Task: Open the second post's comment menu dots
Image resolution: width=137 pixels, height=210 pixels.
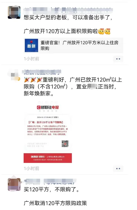Action: (x=118, y=168)
